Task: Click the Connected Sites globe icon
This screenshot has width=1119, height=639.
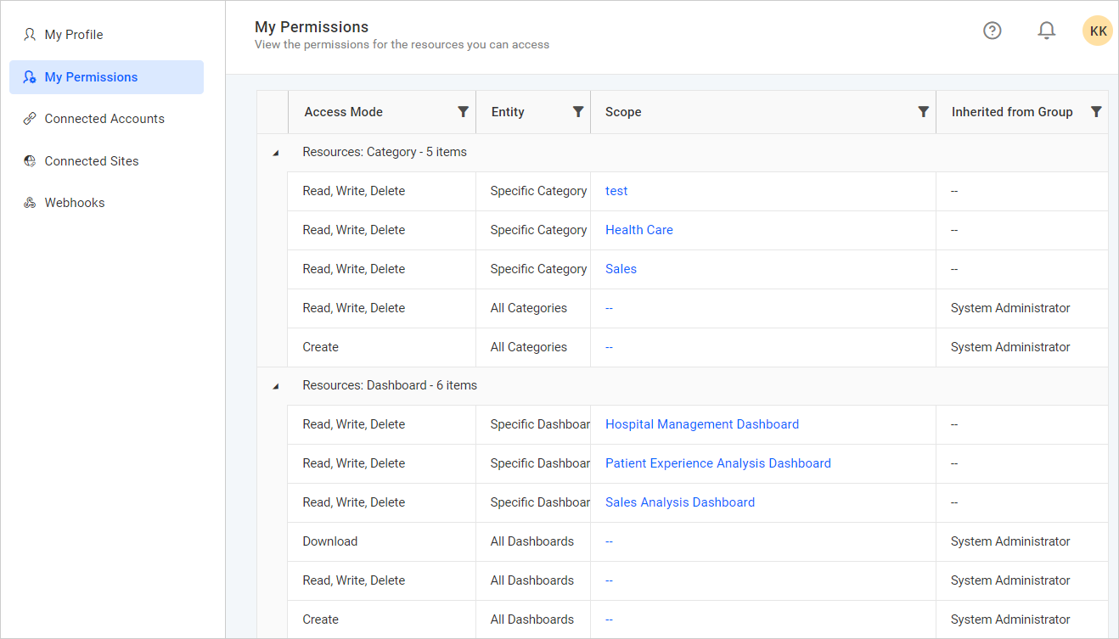Action: [x=29, y=160]
